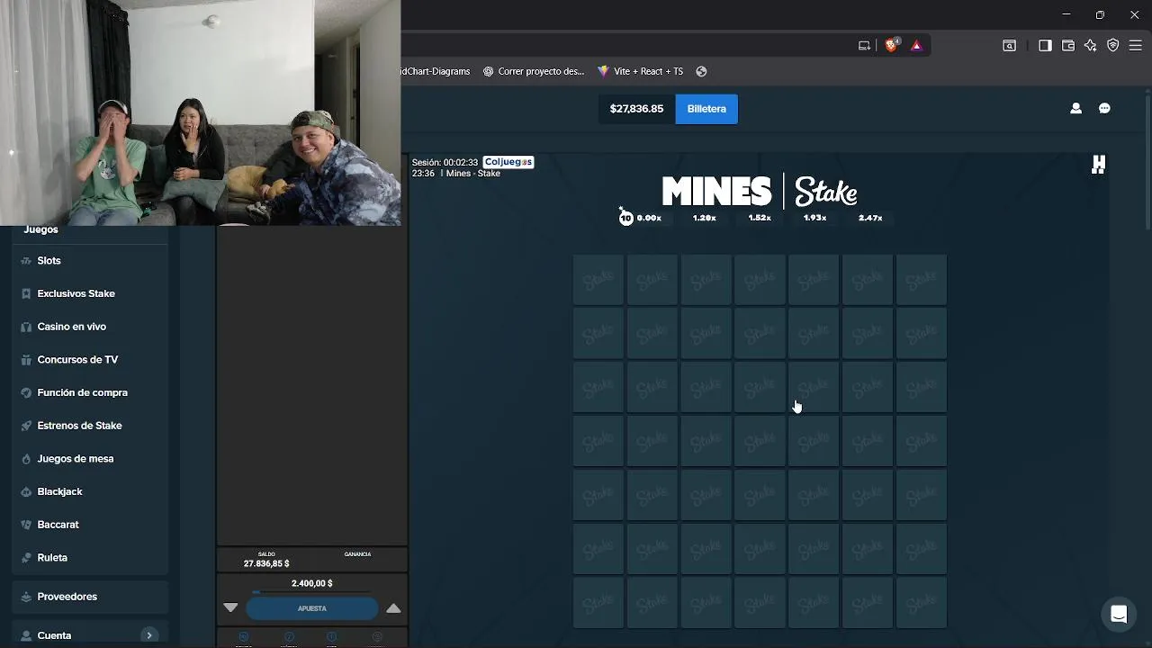1152x648 pixels.
Task: Reveal the center tile of Mines grid
Action: [760, 441]
